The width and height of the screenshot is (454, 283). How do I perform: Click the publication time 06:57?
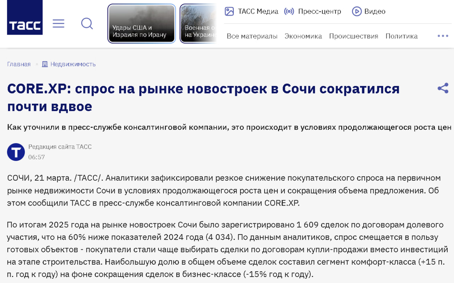37,157
